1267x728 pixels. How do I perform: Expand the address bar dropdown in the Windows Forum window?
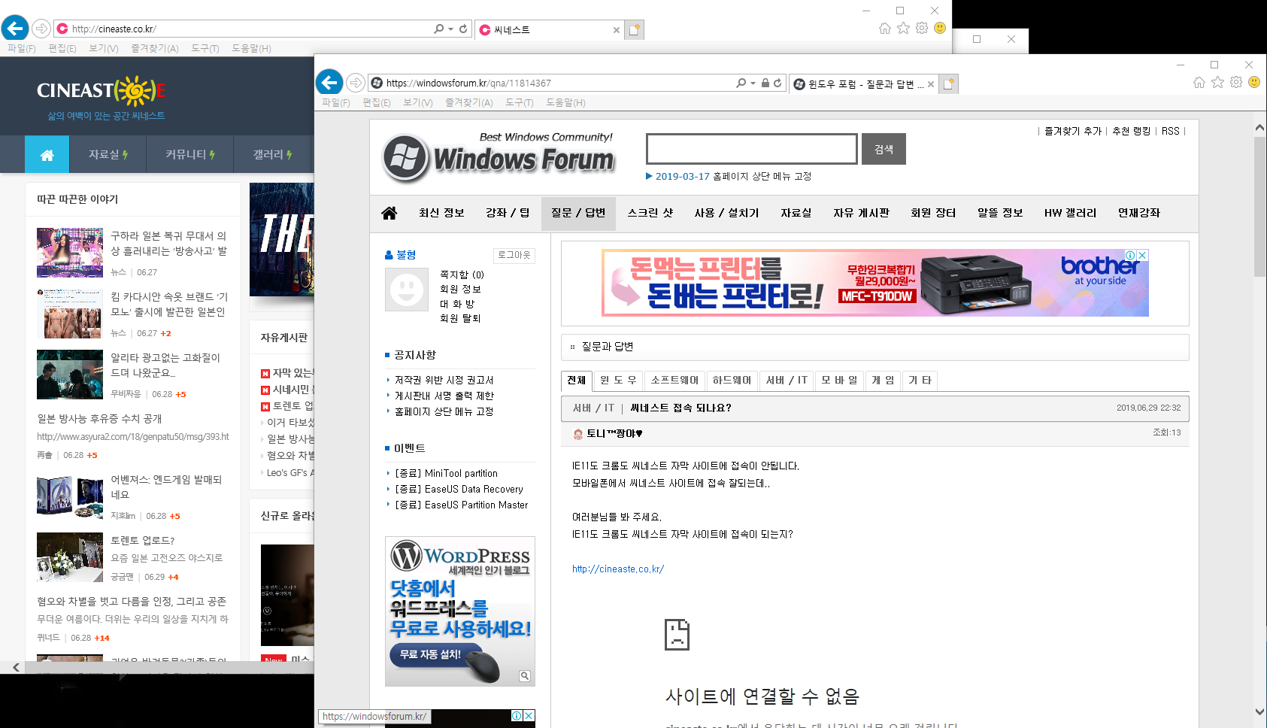[x=753, y=83]
